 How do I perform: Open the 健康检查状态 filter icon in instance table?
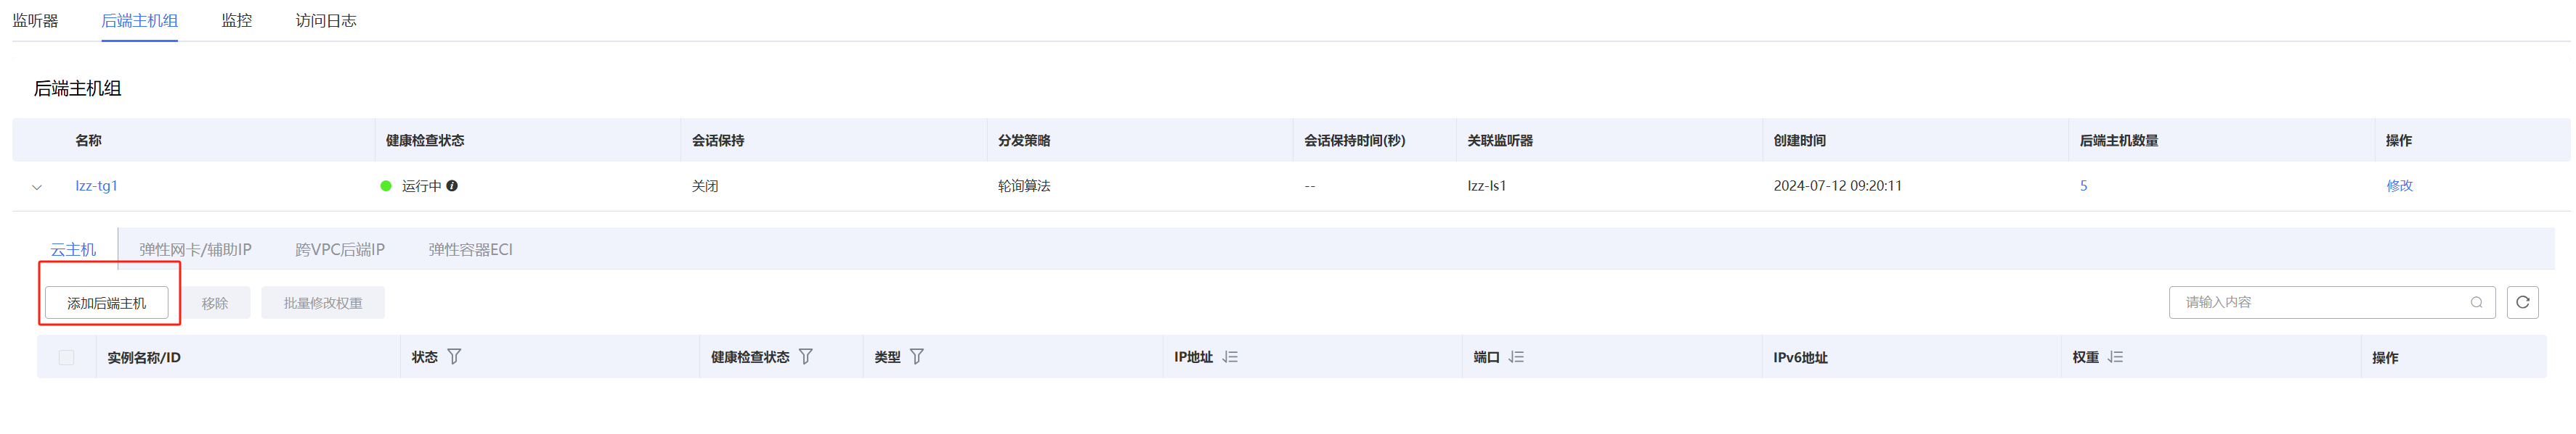click(x=806, y=356)
